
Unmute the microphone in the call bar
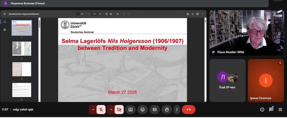click(x=101, y=109)
